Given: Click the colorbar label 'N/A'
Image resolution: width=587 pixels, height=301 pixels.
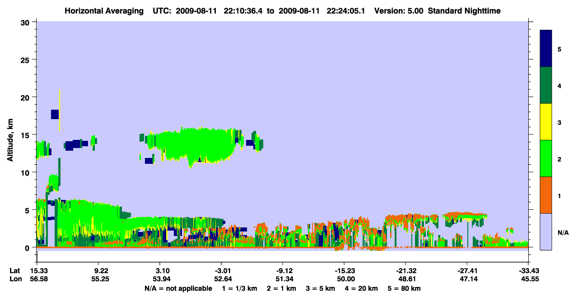Looking at the screenshot, I should pyautogui.click(x=563, y=233).
